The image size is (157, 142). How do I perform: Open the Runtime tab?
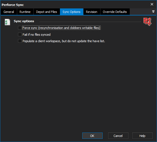coord(25,12)
